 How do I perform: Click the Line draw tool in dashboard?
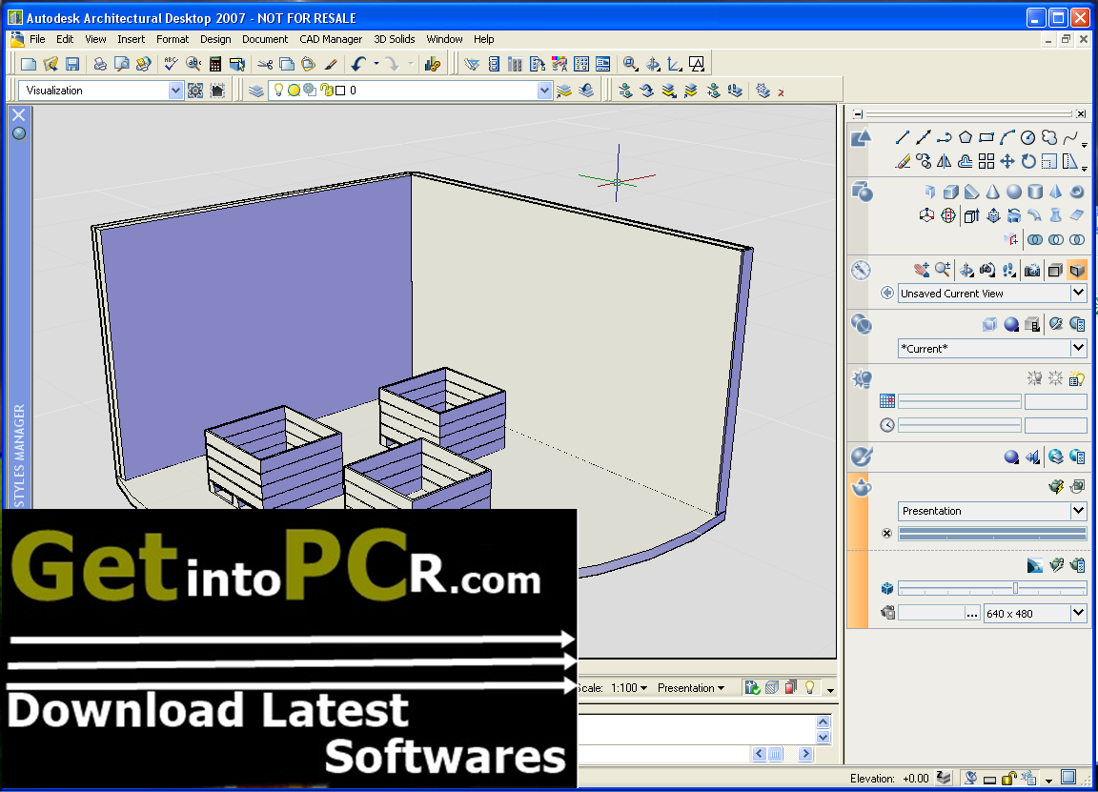[x=903, y=137]
